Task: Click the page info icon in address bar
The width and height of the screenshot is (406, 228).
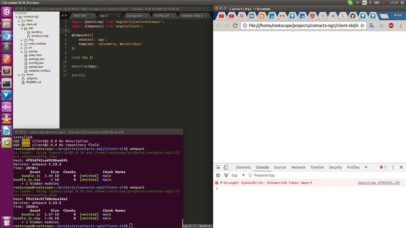Action: pos(245,26)
